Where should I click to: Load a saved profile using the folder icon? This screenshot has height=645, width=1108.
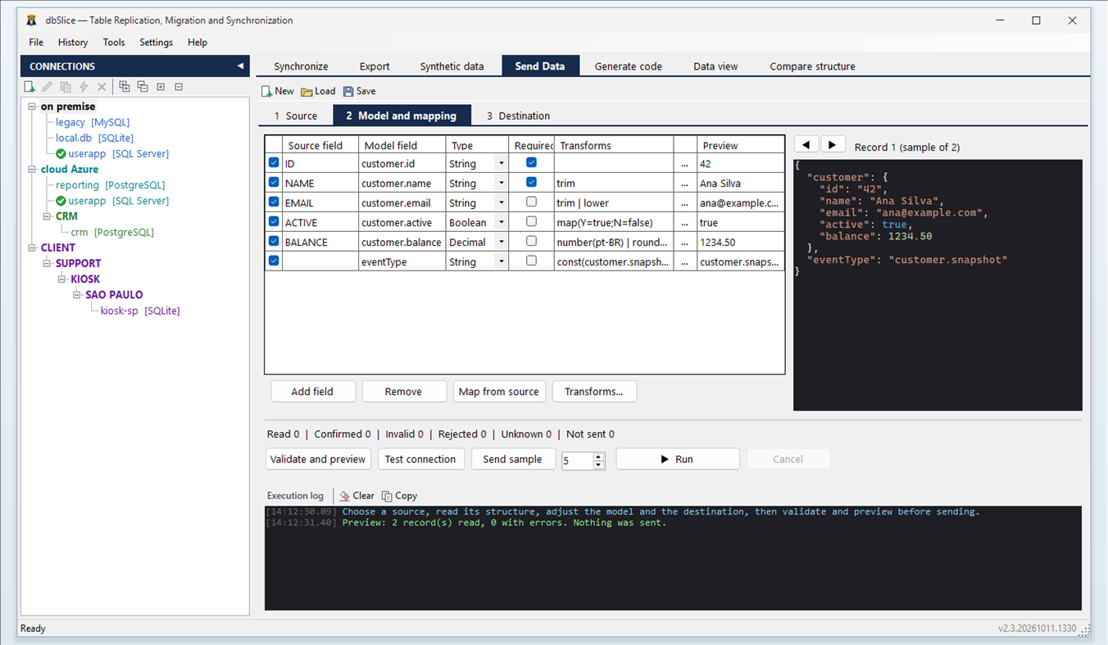coord(318,91)
